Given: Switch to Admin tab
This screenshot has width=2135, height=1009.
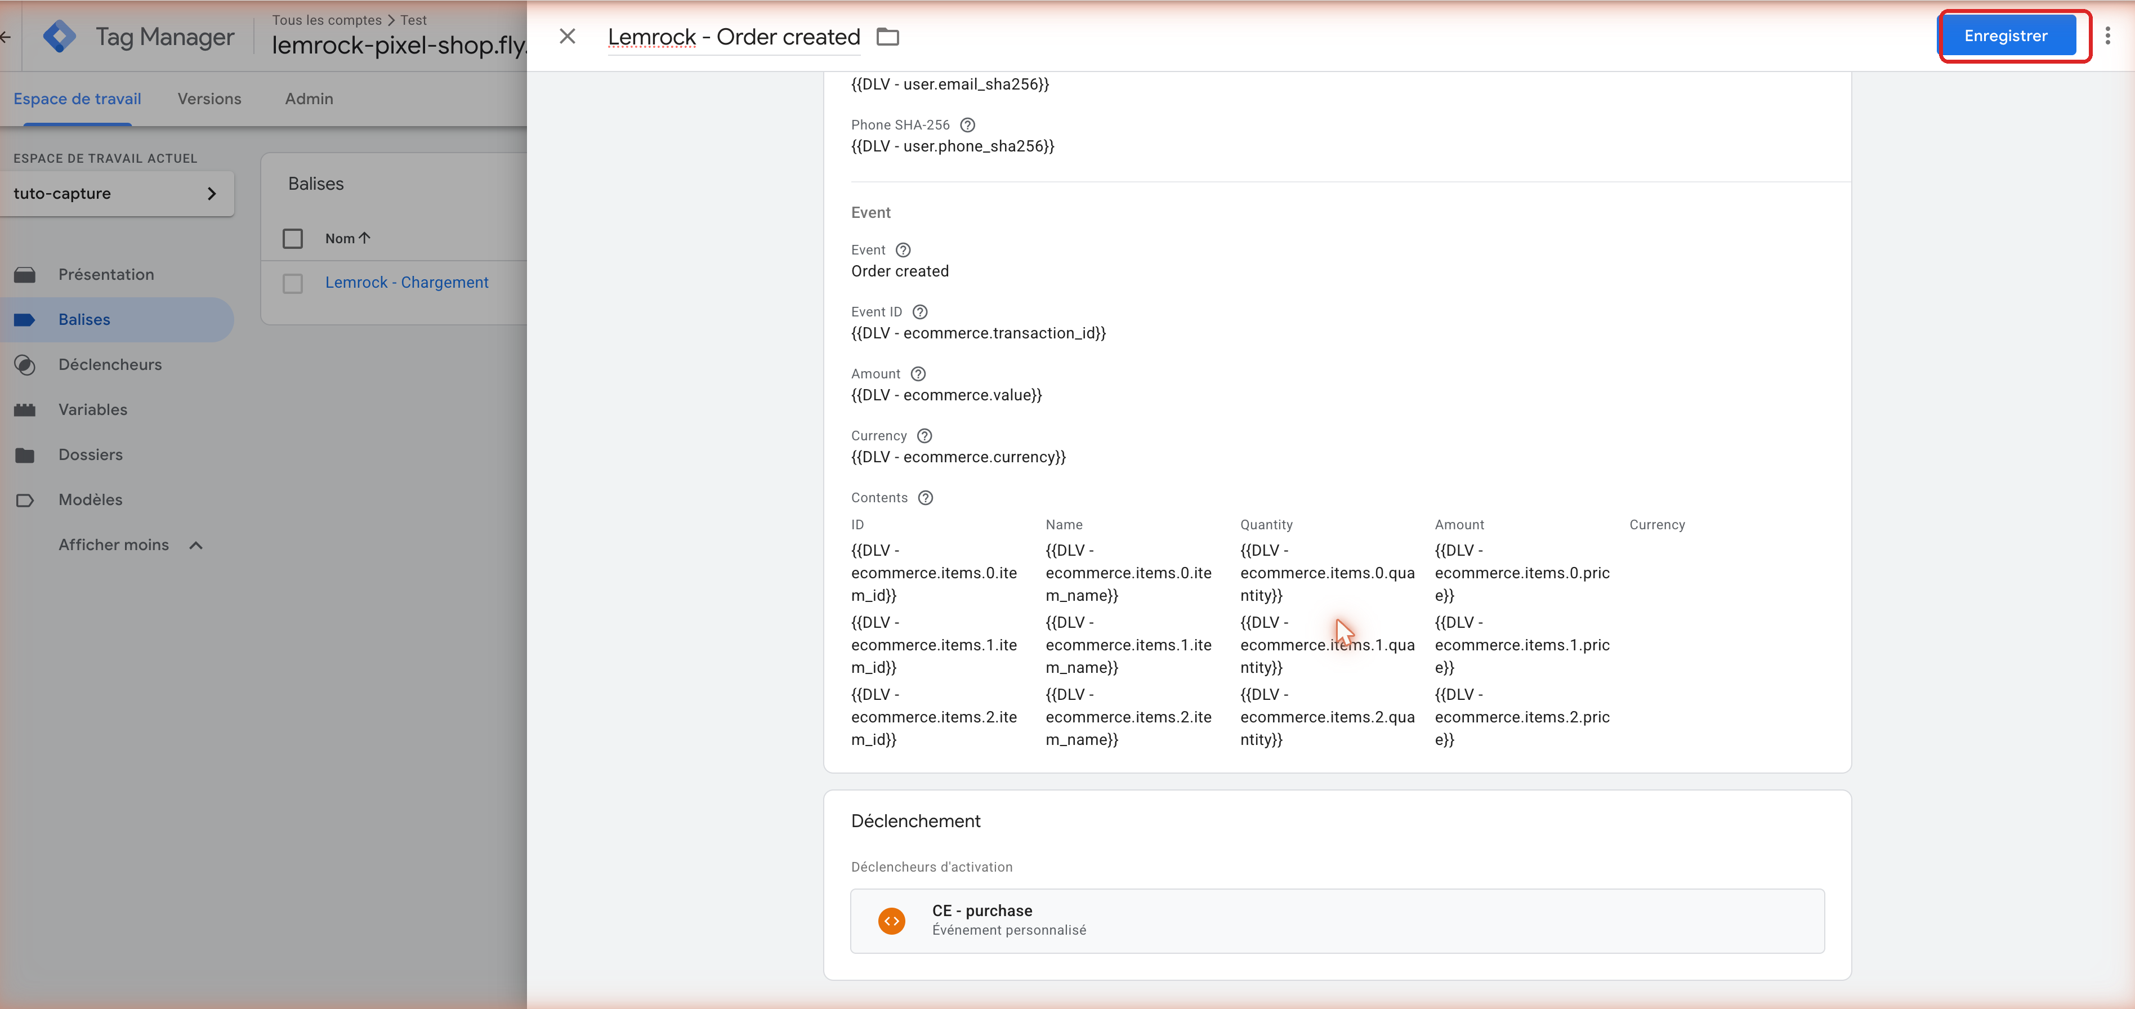Looking at the screenshot, I should (309, 99).
